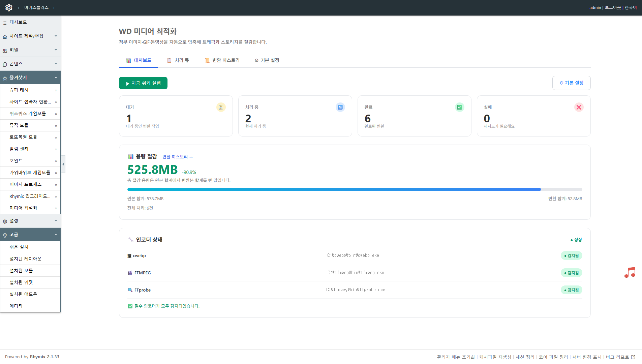642x364 pixels.
Task: Remove 알림 센터 from favorites
Action: [x=56, y=149]
